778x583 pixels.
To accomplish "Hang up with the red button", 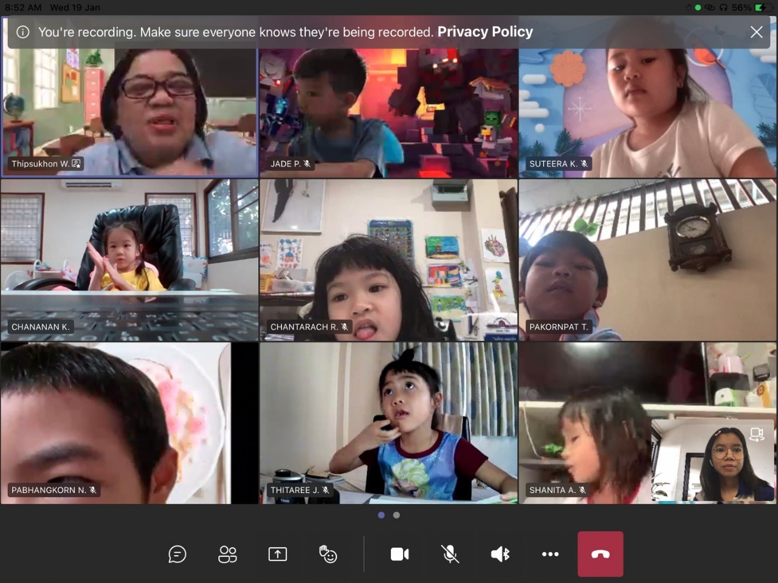I will (x=600, y=554).
